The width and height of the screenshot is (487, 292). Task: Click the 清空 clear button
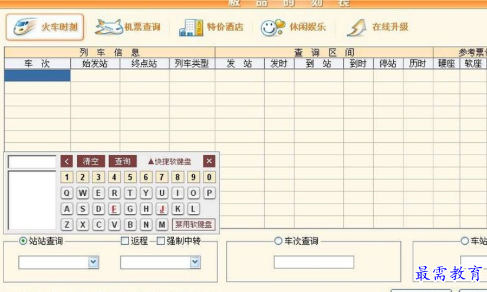click(x=91, y=161)
